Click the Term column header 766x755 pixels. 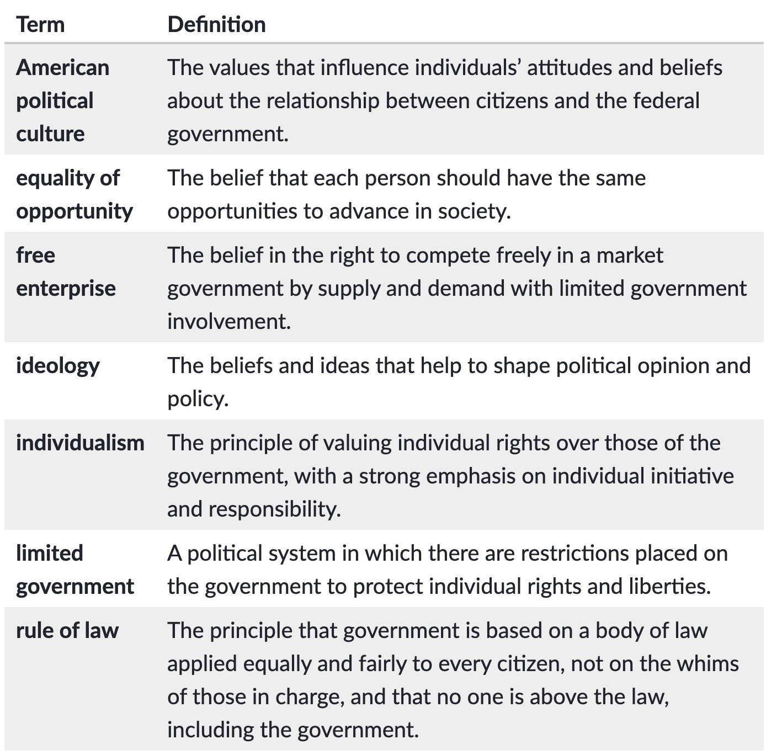click(x=40, y=25)
